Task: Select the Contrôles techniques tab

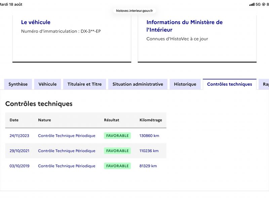Action: click(230, 84)
